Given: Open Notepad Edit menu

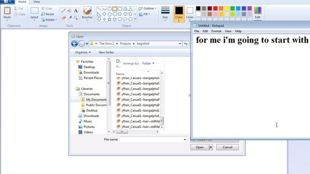Looking at the screenshot, I should point(205,31).
